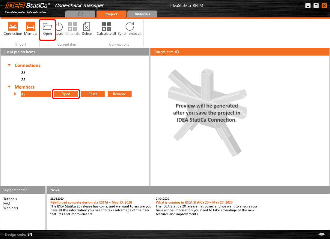Click the 23.04.2020 news date
The image size is (330, 239).
click(57, 198)
